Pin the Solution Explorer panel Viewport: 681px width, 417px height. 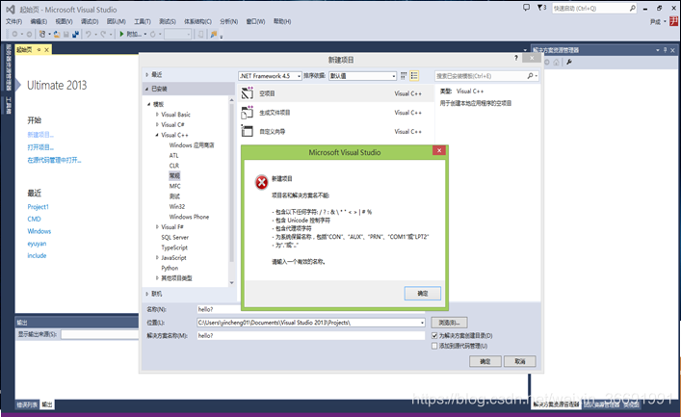point(665,50)
